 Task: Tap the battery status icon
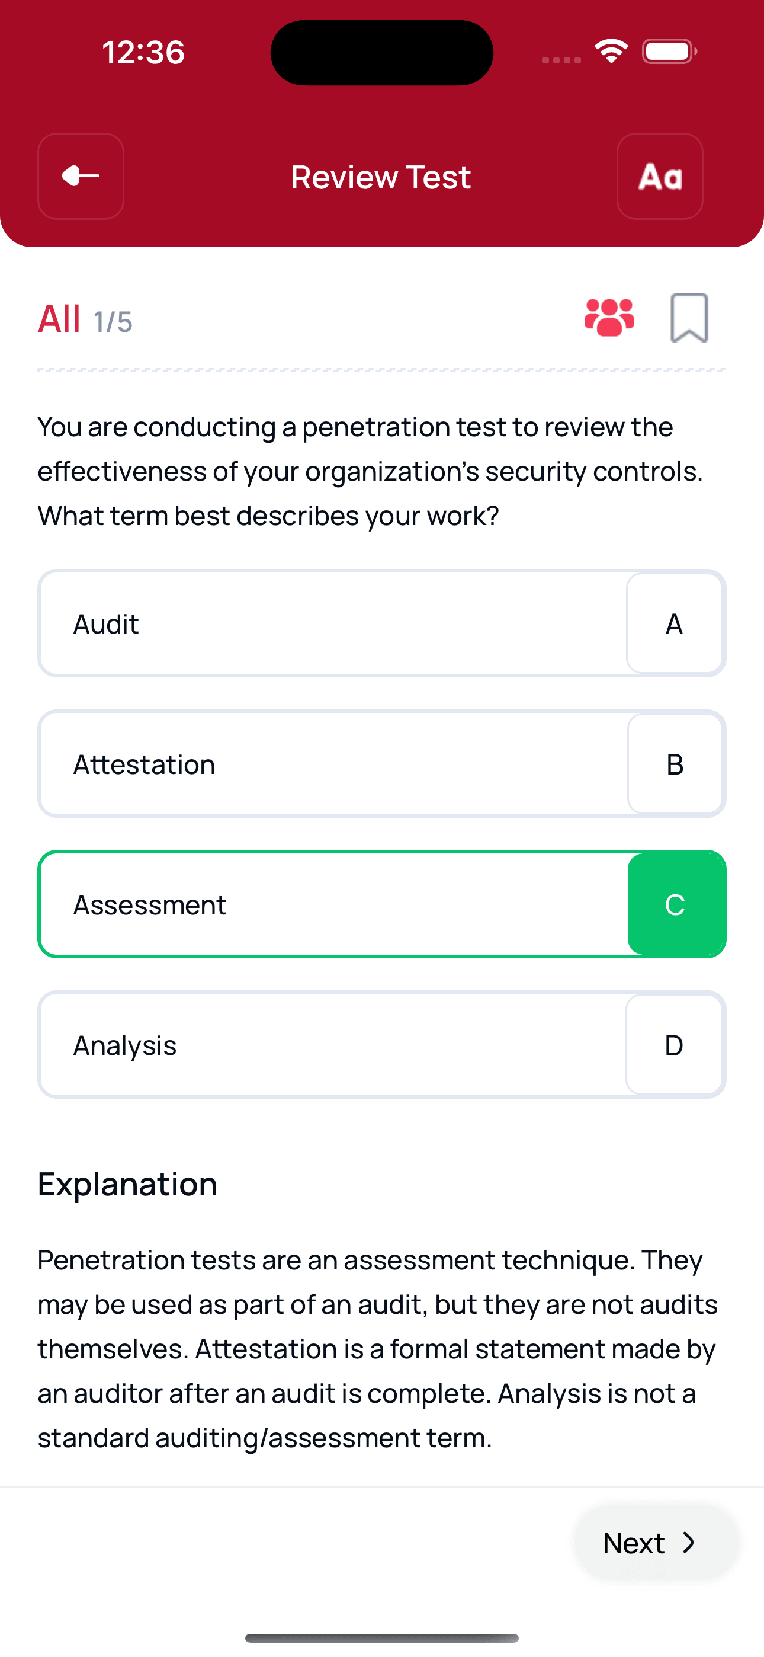click(669, 52)
